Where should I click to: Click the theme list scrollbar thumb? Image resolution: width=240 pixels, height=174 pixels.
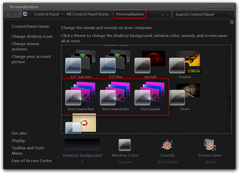229,104
